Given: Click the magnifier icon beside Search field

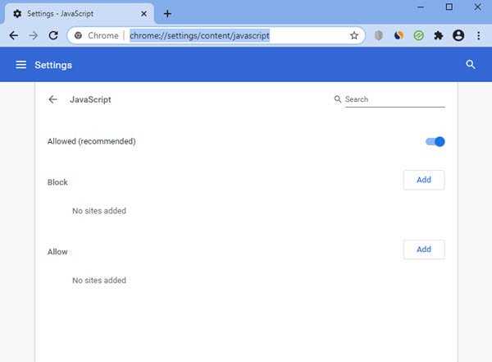Looking at the screenshot, I should (338, 99).
